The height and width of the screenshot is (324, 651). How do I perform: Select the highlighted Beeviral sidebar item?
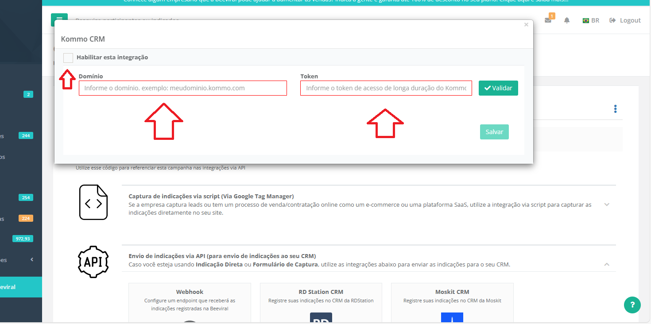21,287
